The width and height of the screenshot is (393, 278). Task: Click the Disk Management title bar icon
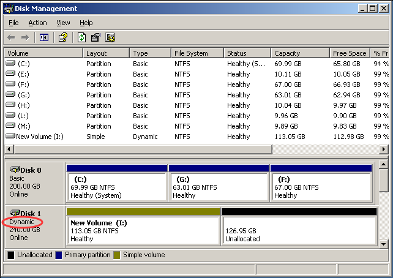(x=9, y=9)
